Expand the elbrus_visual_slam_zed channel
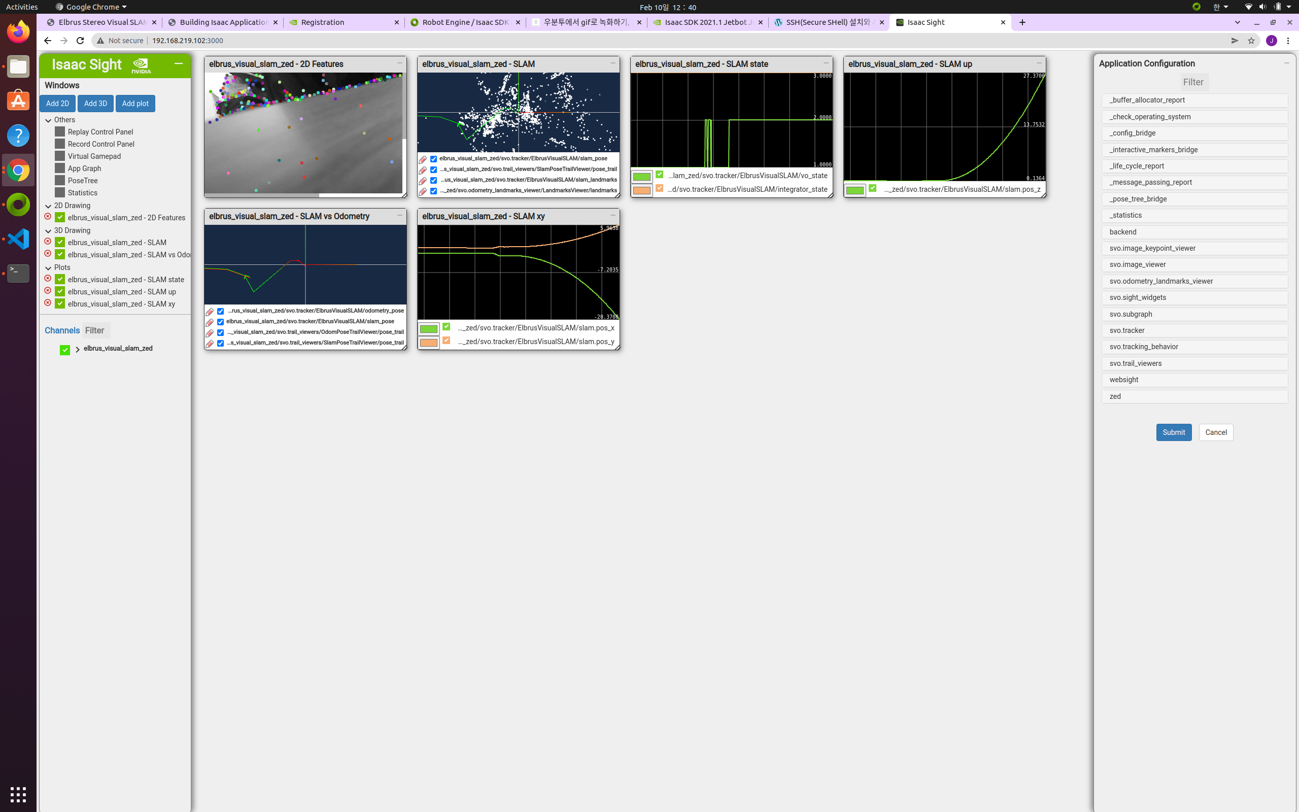The width and height of the screenshot is (1299, 812). [x=77, y=349]
